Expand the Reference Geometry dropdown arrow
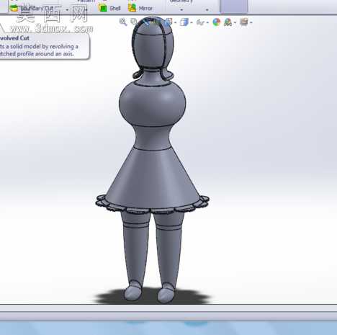Screen dimensions: 337x335 tap(181, 10)
